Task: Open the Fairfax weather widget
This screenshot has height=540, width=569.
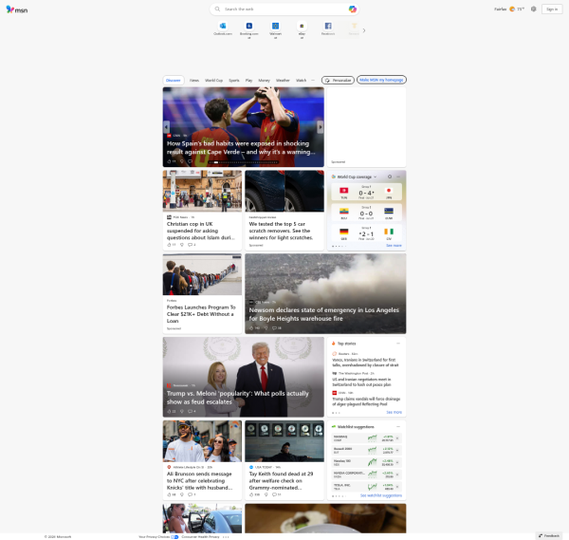Action: [x=509, y=9]
